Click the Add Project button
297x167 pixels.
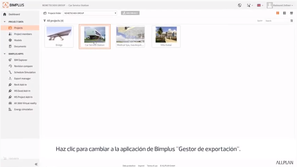pyautogui.click(x=130, y=13)
